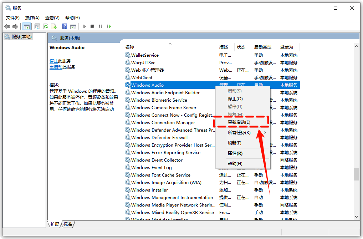Open the Help question mark toolbar icon

coord(65,27)
